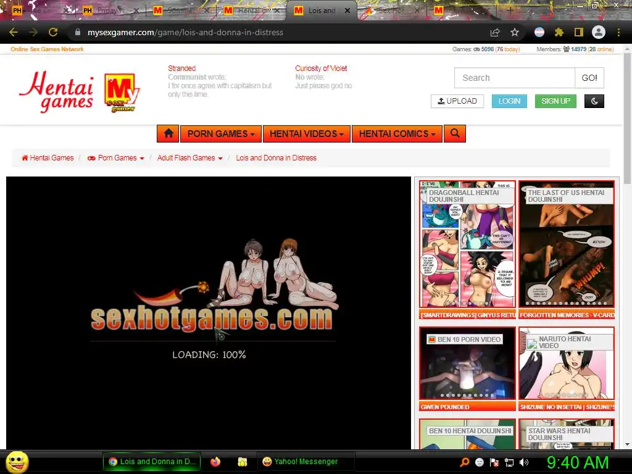Click the '14979' members count

[x=578, y=49]
